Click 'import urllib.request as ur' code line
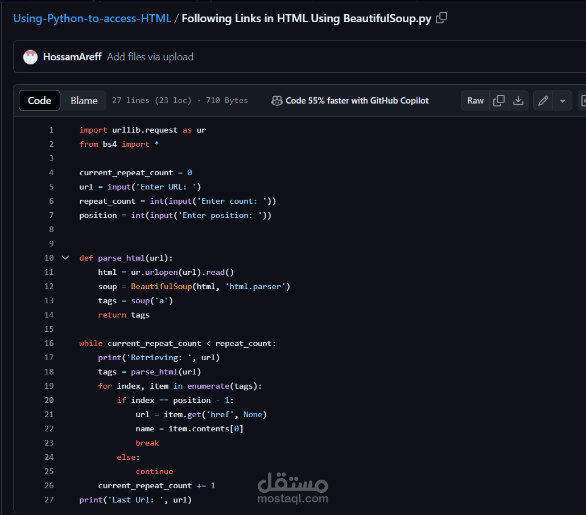 142,130
